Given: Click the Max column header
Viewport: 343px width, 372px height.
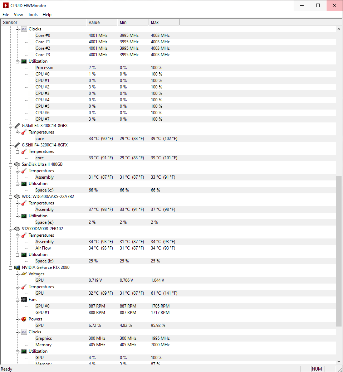Looking at the screenshot, I should pyautogui.click(x=164, y=22).
